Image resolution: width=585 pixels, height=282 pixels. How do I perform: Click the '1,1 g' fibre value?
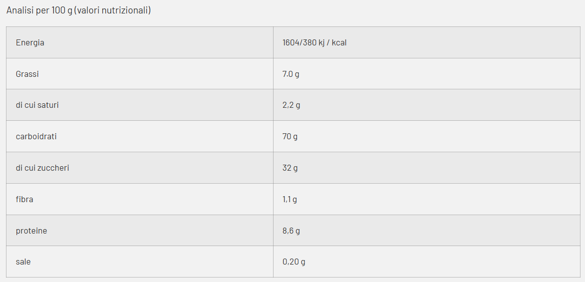click(x=290, y=200)
